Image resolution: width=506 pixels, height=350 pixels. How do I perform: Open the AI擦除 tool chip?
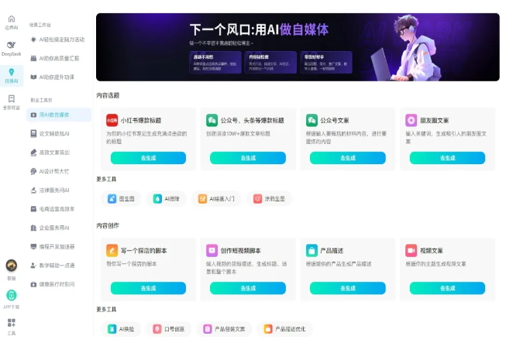pyautogui.click(x=166, y=199)
